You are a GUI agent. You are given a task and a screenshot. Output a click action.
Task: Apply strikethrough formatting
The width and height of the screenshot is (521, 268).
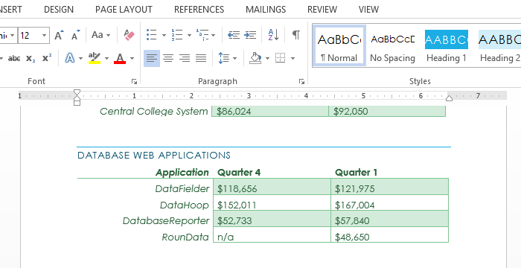click(x=14, y=59)
